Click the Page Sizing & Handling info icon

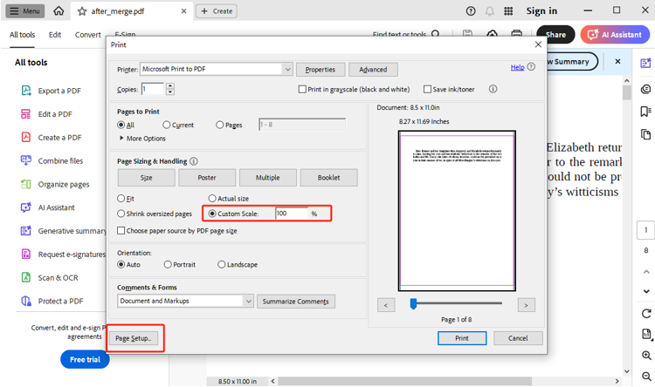coord(194,161)
